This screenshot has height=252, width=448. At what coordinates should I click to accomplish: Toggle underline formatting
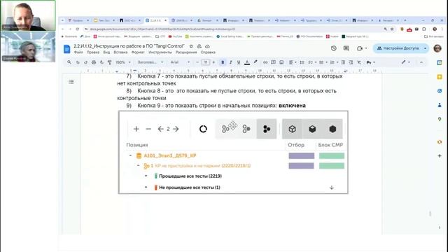(x=239, y=62)
